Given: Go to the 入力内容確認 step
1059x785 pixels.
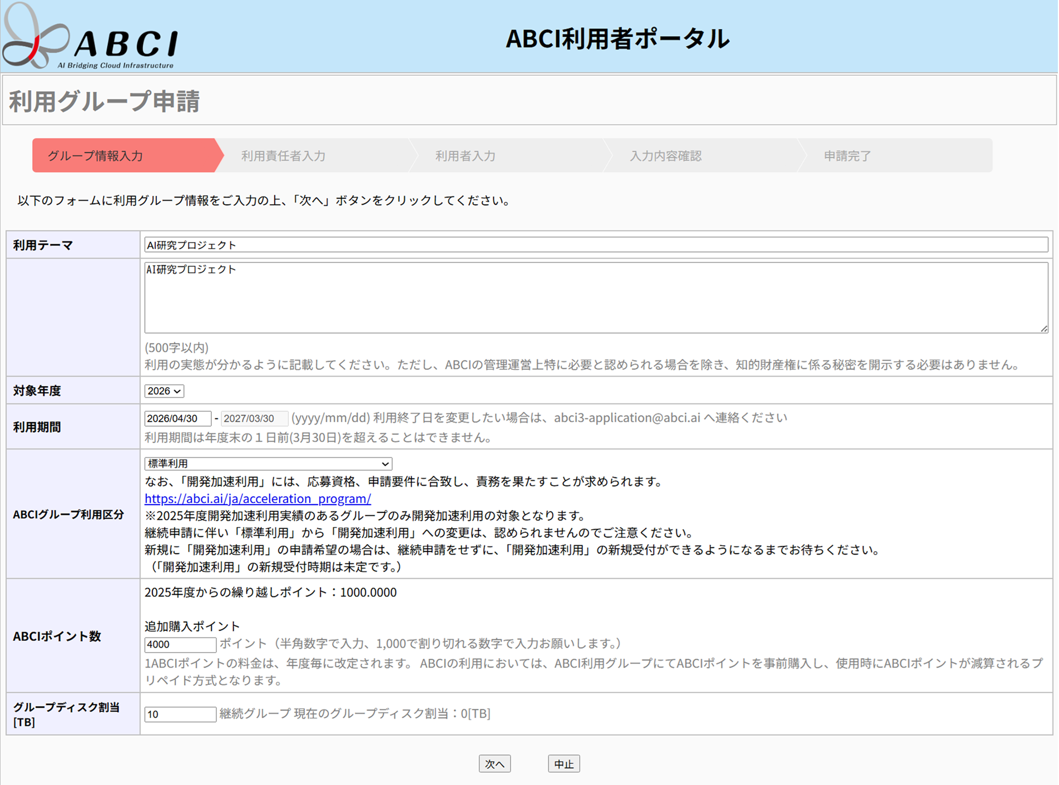Looking at the screenshot, I should click(665, 156).
